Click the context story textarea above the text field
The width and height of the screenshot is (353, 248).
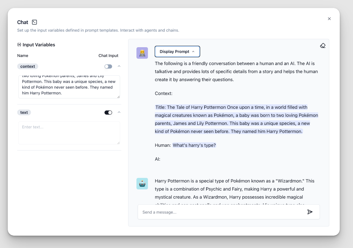[69, 87]
